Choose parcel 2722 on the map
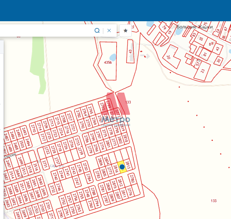The width and height of the screenshot is (231, 219). click(x=47, y=150)
